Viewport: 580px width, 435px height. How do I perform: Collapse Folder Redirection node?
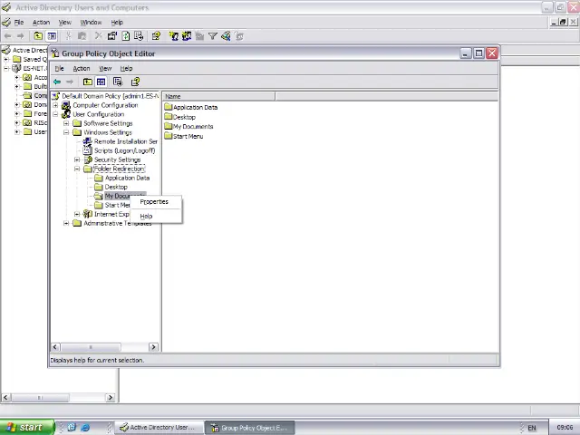point(77,169)
